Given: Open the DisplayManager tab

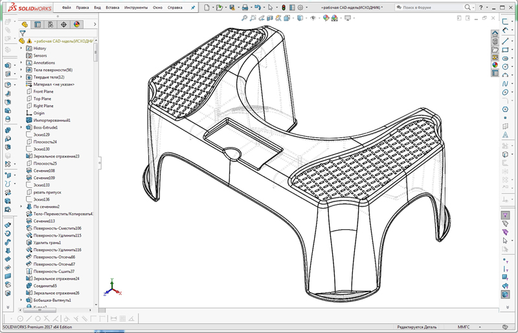Looking at the screenshot, I should pos(76,25).
